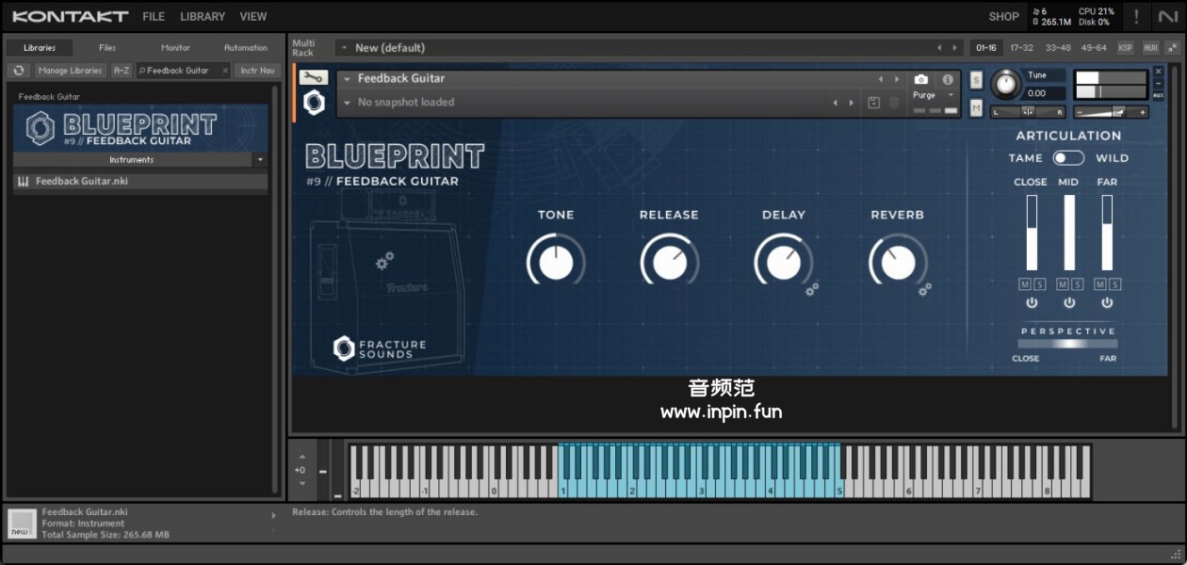Click the camera snapshot view icon

921,80
